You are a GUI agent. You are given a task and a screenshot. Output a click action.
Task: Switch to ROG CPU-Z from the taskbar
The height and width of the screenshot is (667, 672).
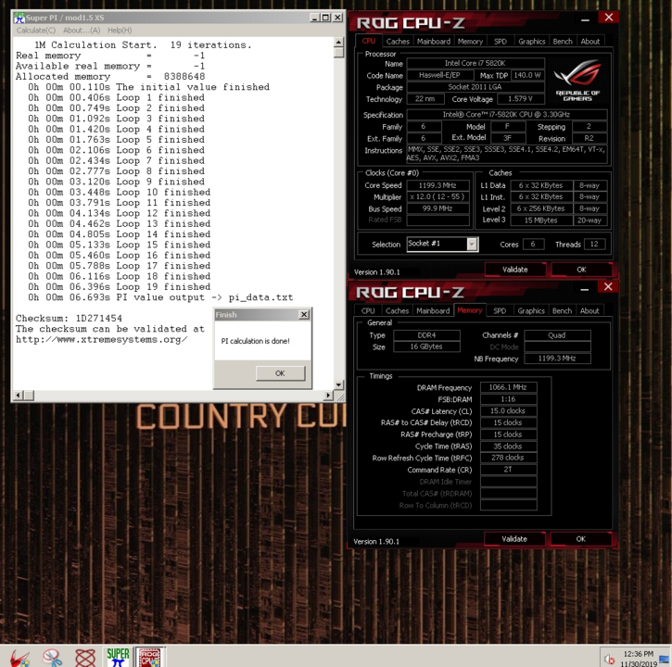pos(149,658)
